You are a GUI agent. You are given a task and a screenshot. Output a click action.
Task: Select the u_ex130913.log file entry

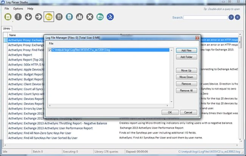point(110,50)
